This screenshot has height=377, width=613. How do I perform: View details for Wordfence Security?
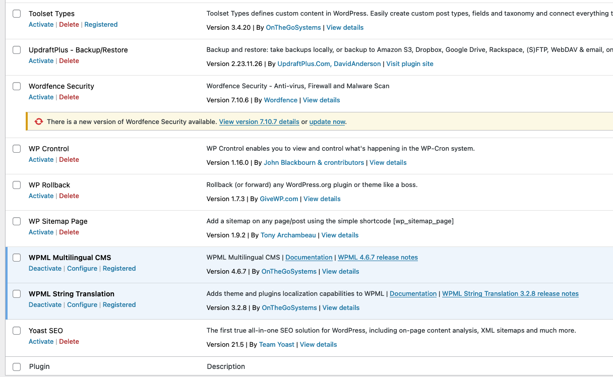click(322, 100)
